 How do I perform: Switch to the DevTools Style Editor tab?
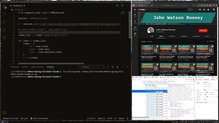pos(172,77)
